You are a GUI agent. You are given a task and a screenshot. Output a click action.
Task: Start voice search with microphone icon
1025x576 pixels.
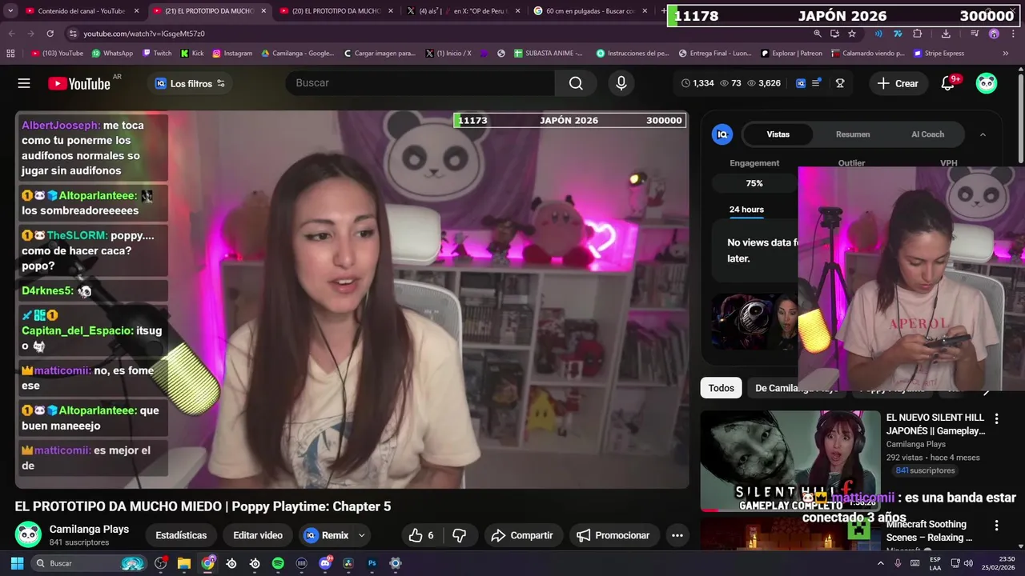[621, 83]
